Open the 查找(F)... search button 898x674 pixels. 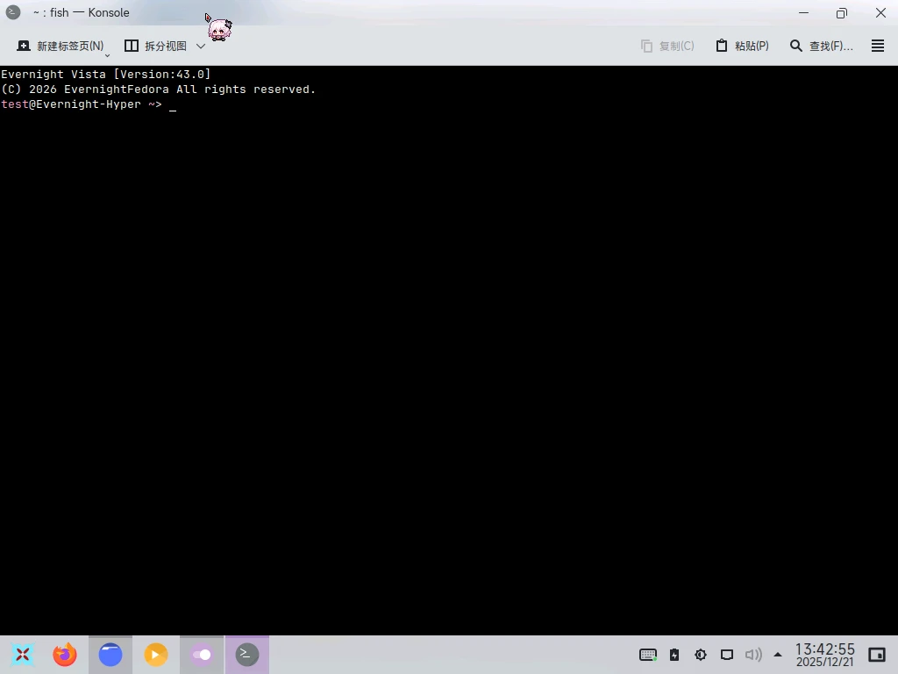(x=821, y=46)
